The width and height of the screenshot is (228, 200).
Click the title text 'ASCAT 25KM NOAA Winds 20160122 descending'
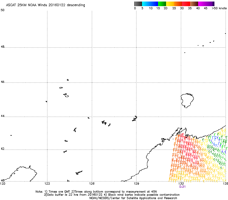pyautogui.click(x=45, y=5)
